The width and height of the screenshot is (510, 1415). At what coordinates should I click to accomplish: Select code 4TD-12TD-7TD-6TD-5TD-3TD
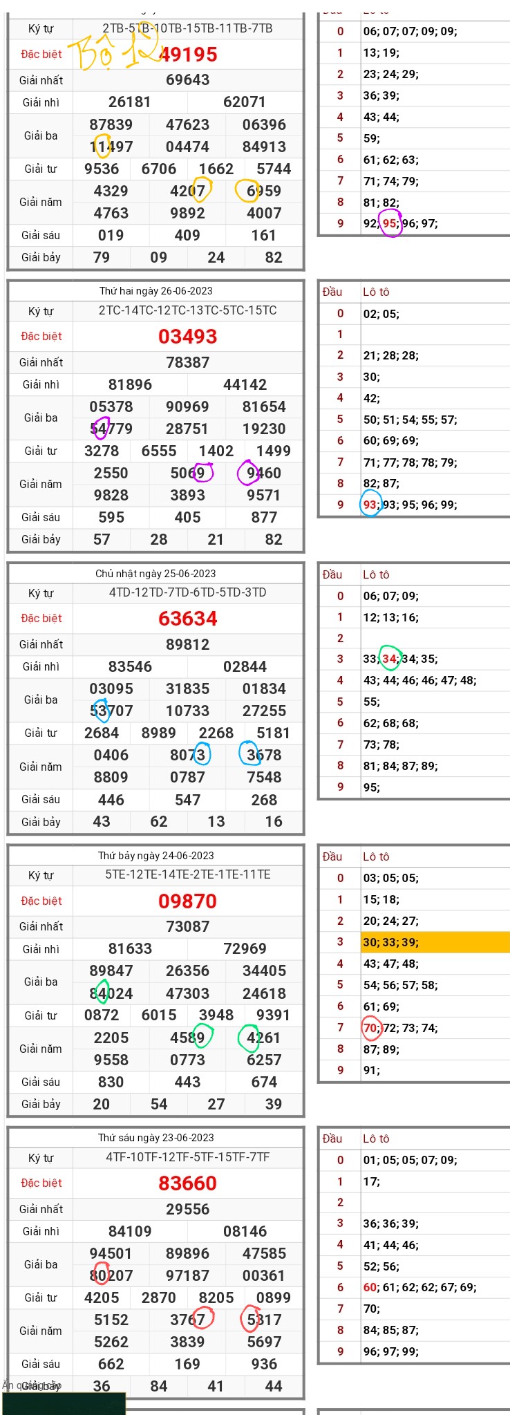188,592
